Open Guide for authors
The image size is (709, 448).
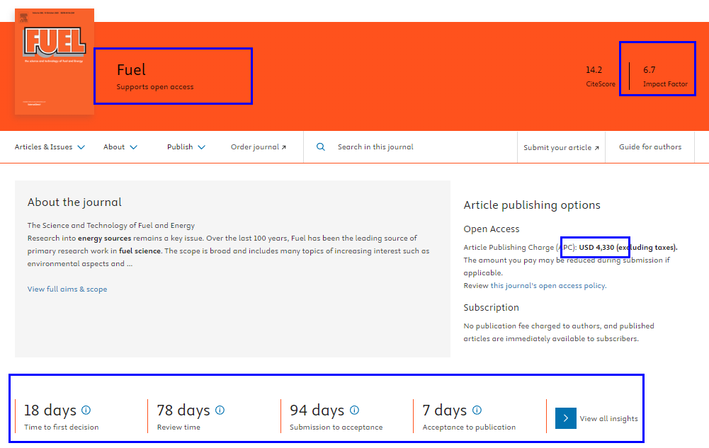click(x=650, y=147)
